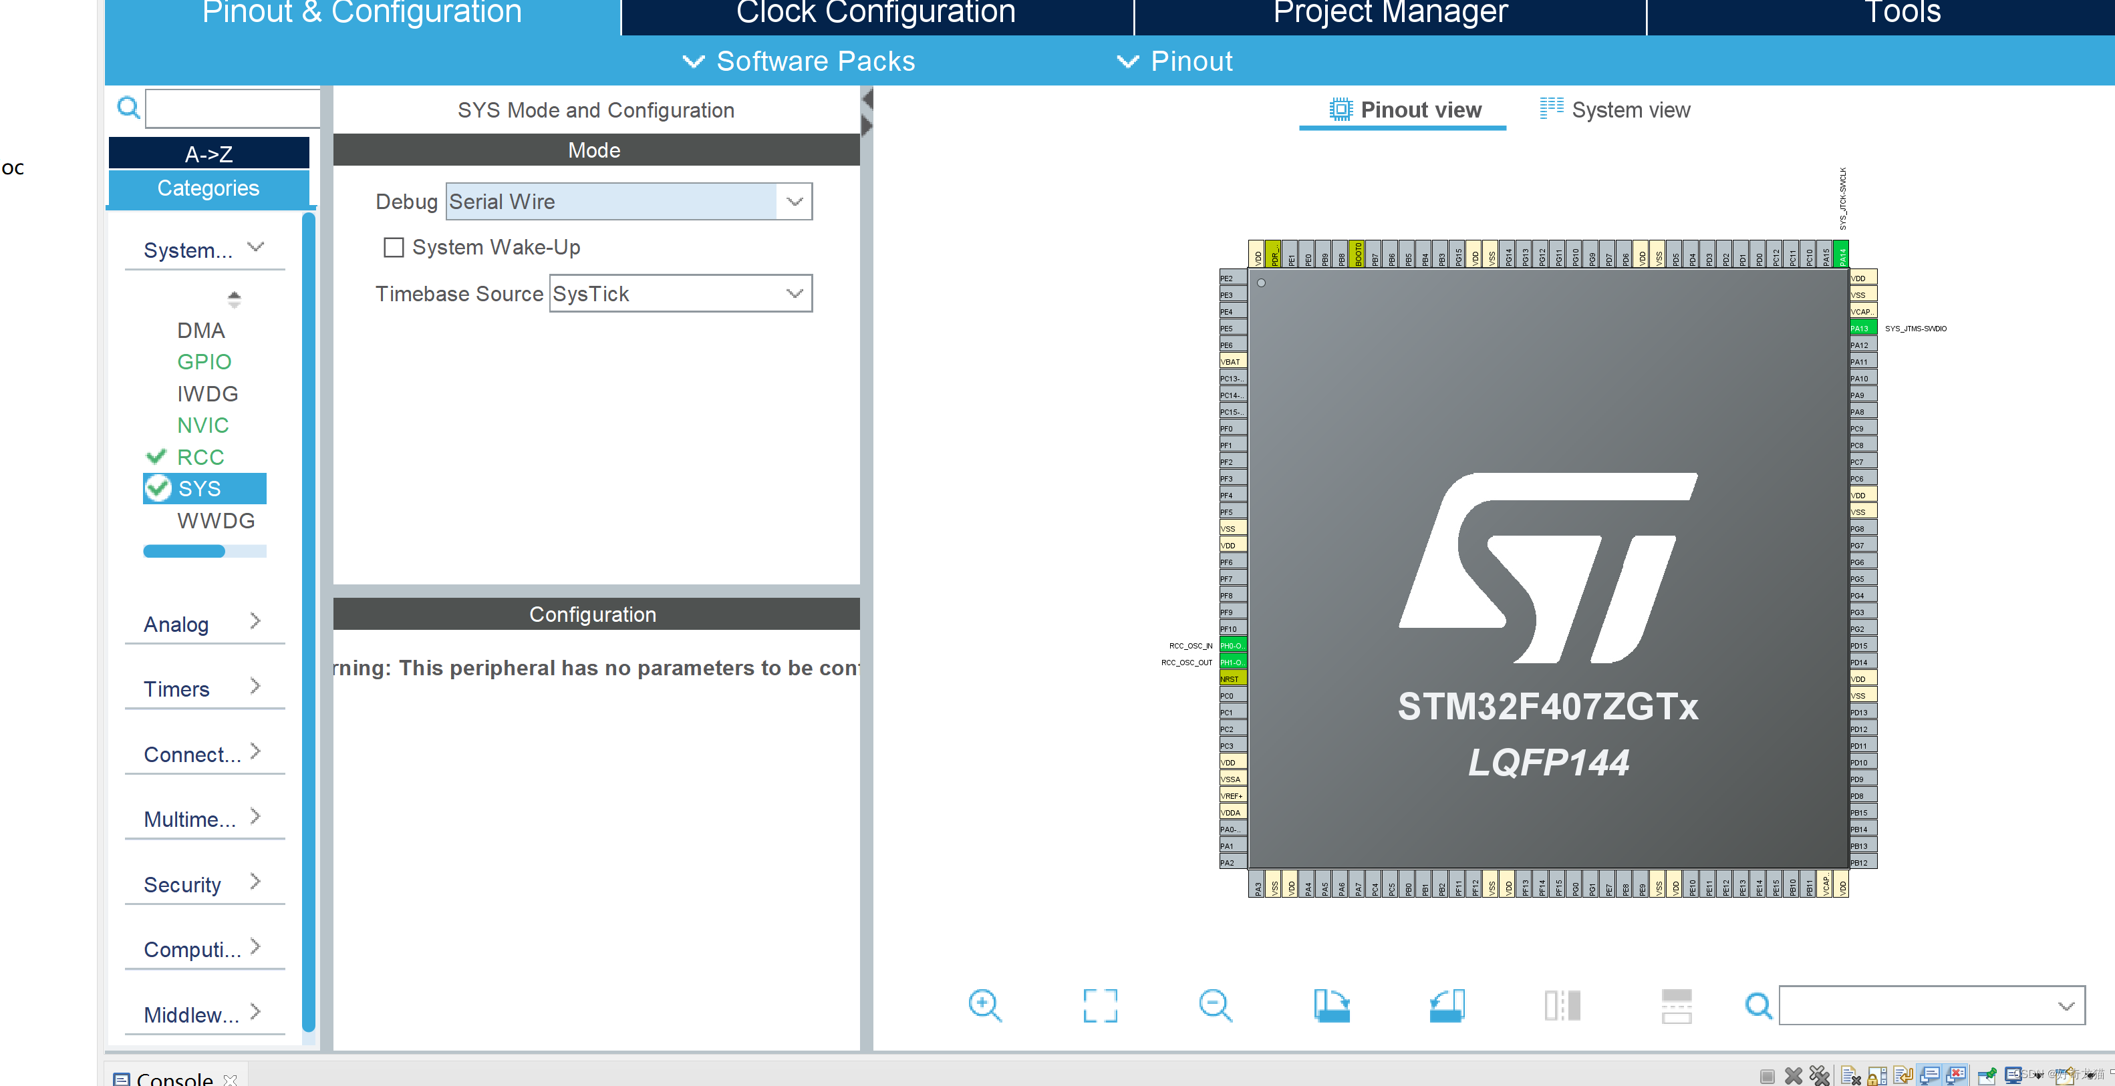Click the categories vertical blue scrollbar
Screen dimensions: 2115x1086
coord(309,621)
